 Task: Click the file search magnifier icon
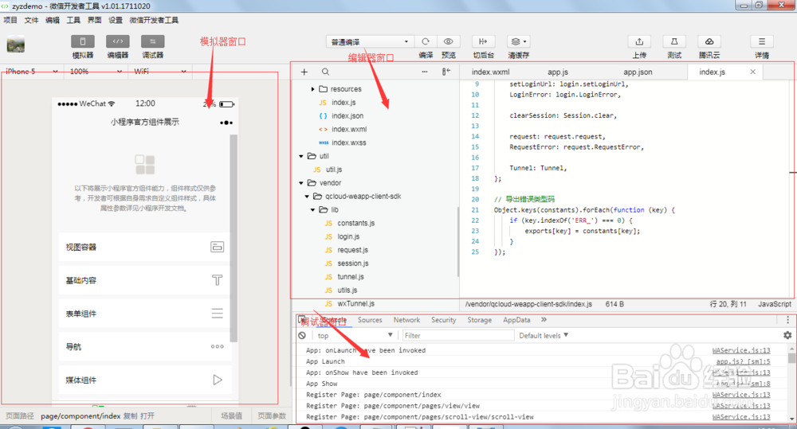tap(325, 72)
